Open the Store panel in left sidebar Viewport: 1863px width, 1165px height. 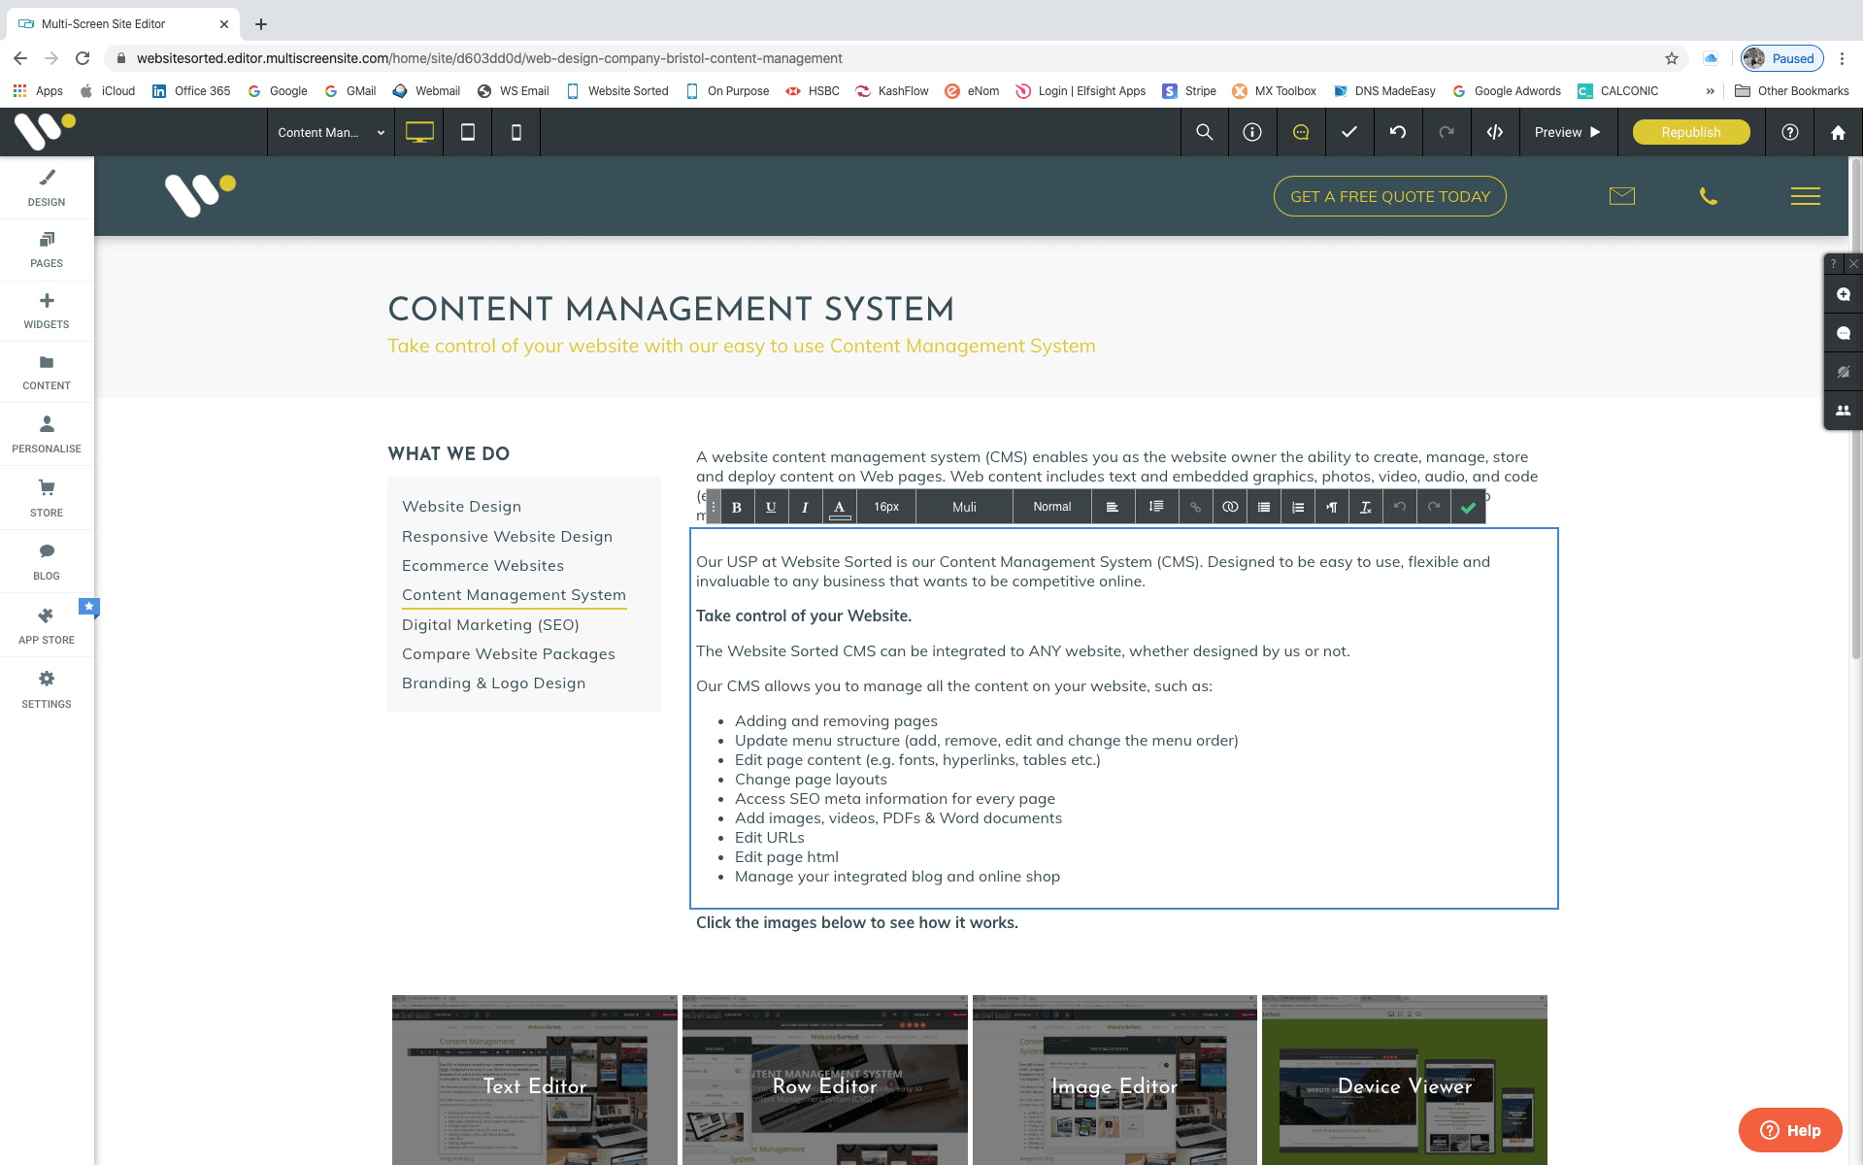point(46,497)
